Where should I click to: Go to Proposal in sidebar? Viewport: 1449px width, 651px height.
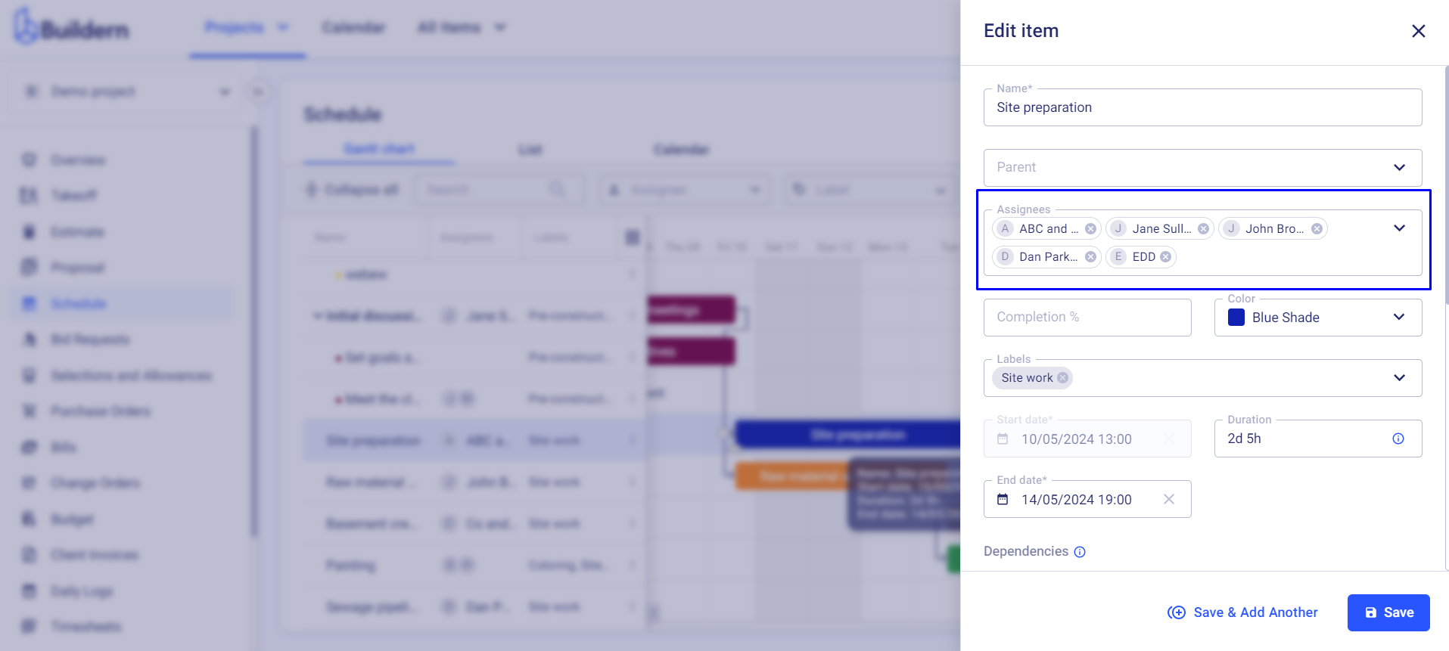tap(77, 268)
